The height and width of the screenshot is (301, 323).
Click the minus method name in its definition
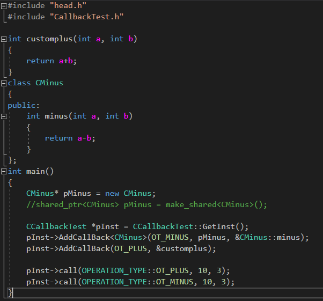[56, 116]
